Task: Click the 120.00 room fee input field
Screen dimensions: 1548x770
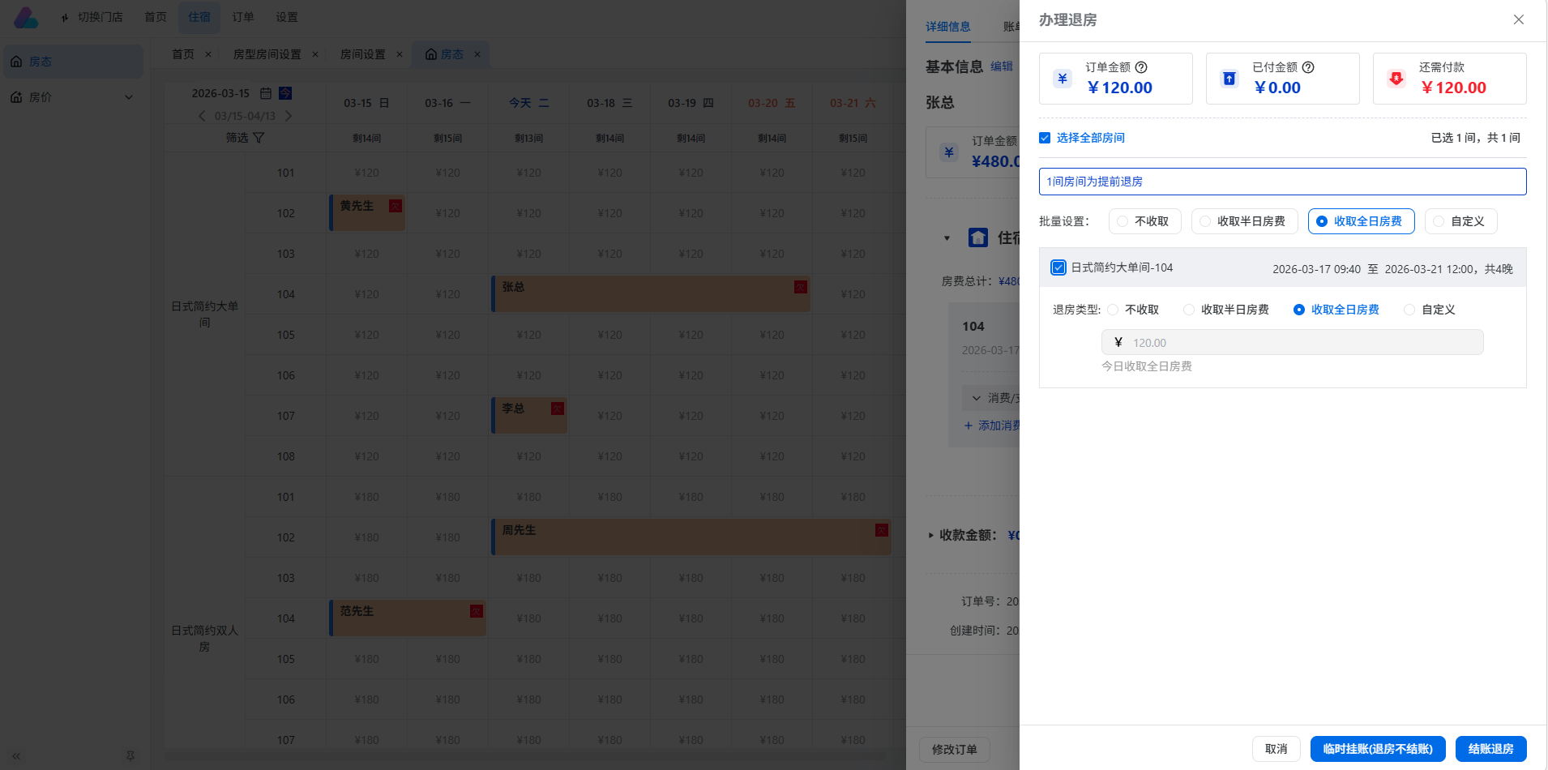Action: pyautogui.click(x=1292, y=341)
